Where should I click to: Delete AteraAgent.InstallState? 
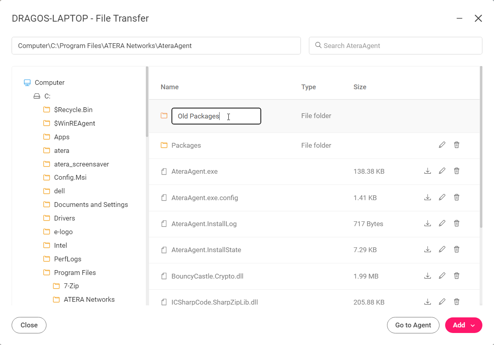456,249
